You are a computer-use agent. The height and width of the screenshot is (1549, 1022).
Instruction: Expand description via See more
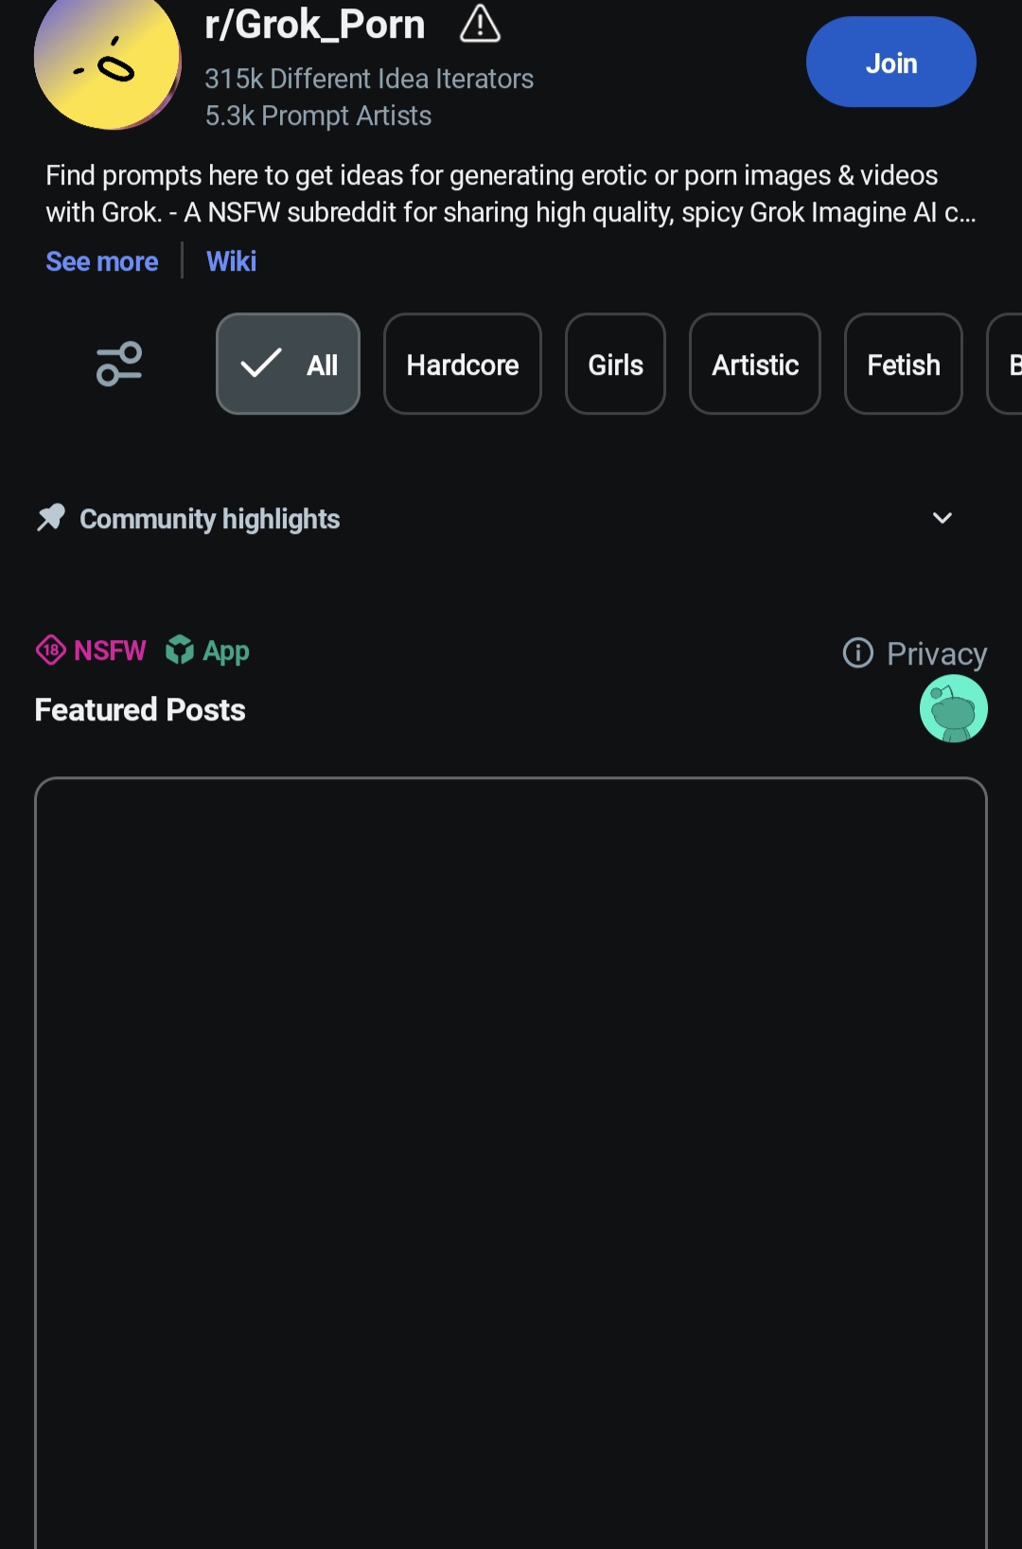[102, 261]
